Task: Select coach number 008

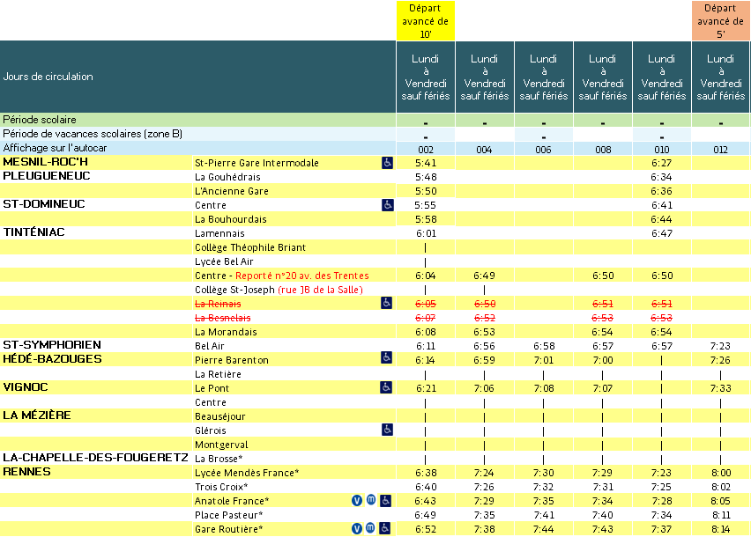Action: (603, 150)
